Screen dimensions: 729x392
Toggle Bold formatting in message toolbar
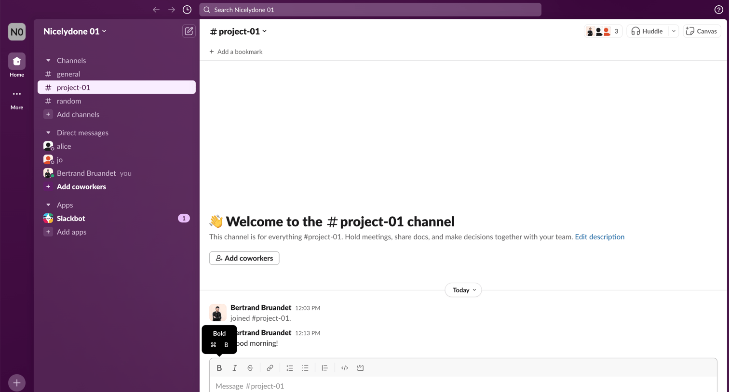pyautogui.click(x=219, y=368)
